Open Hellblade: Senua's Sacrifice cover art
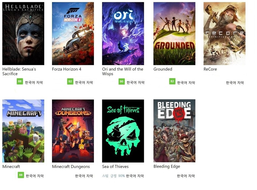 coord(23,33)
